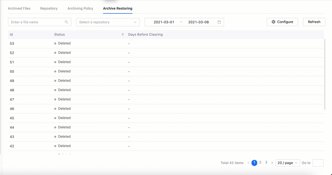This screenshot has width=332, height=175.
Task: Jump to page 3 of results
Action: [x=266, y=163]
